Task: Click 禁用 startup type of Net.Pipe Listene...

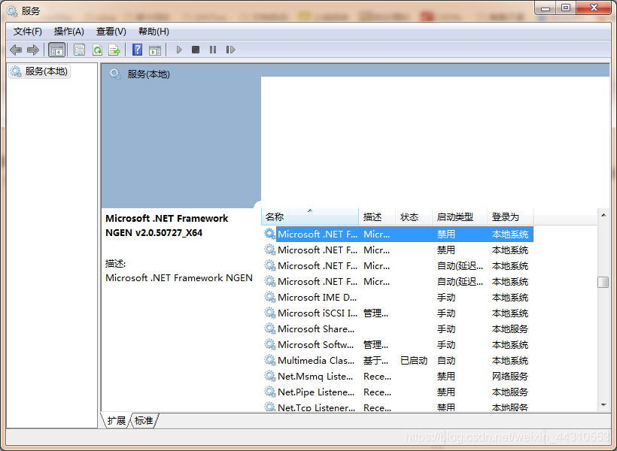Action: (x=446, y=392)
